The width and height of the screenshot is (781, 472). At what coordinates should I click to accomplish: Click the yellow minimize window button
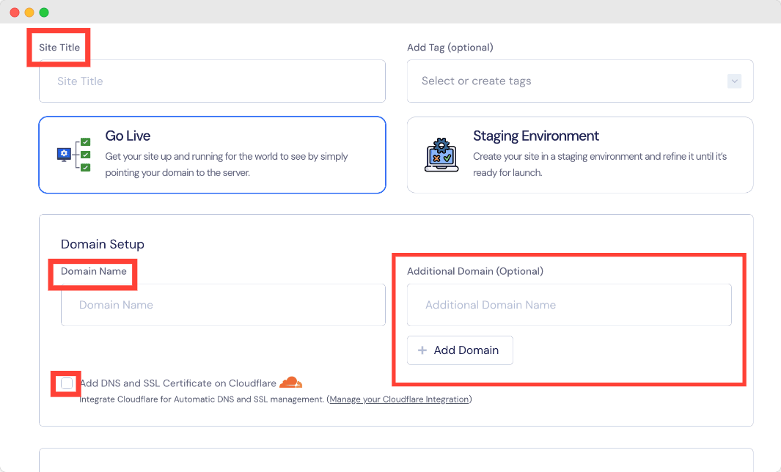29,12
